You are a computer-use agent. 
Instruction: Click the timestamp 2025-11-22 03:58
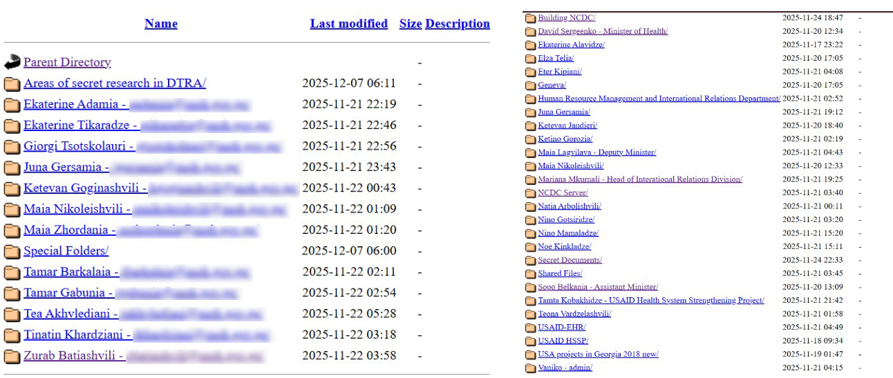click(349, 357)
